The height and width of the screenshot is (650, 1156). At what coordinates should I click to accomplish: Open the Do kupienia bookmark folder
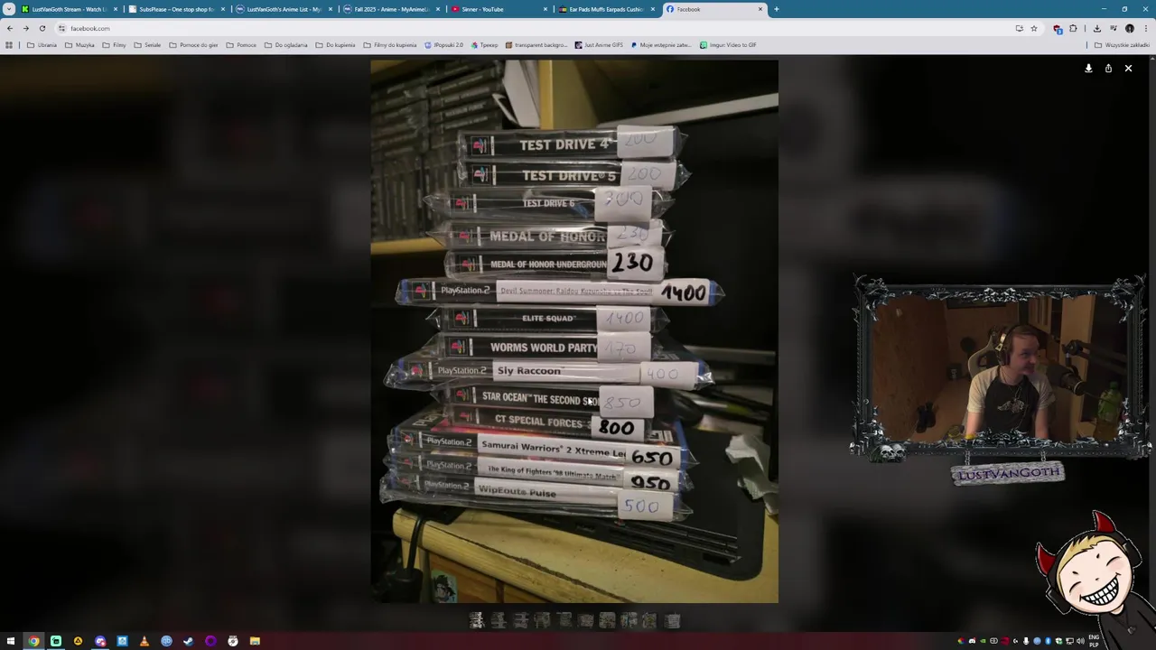click(x=335, y=44)
